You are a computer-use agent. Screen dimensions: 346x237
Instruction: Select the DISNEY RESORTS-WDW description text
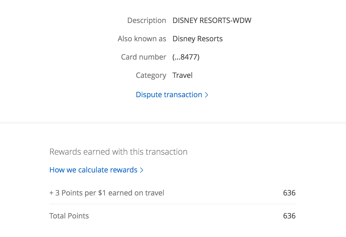(x=212, y=20)
